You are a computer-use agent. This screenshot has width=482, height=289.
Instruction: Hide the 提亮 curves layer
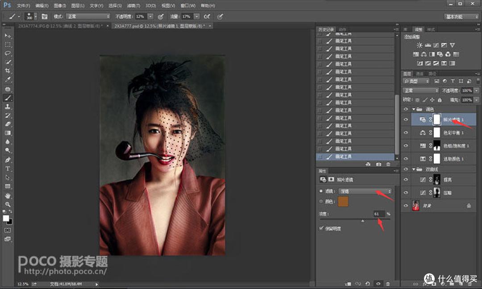pos(406,179)
